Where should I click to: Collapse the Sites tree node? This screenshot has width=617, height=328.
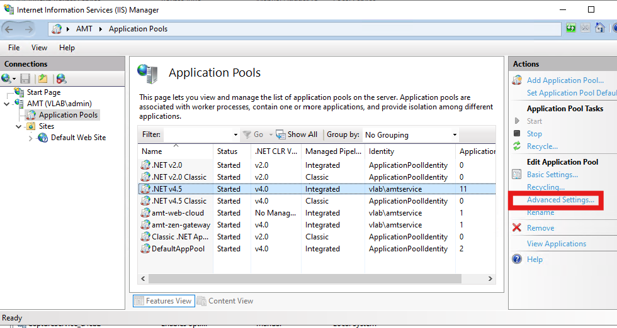[18, 126]
